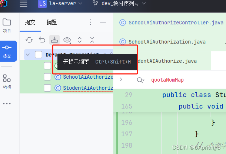Click class icon of SchoolAiAuthorizeController.java
Screen dimensions: 226x154
tap(123, 23)
